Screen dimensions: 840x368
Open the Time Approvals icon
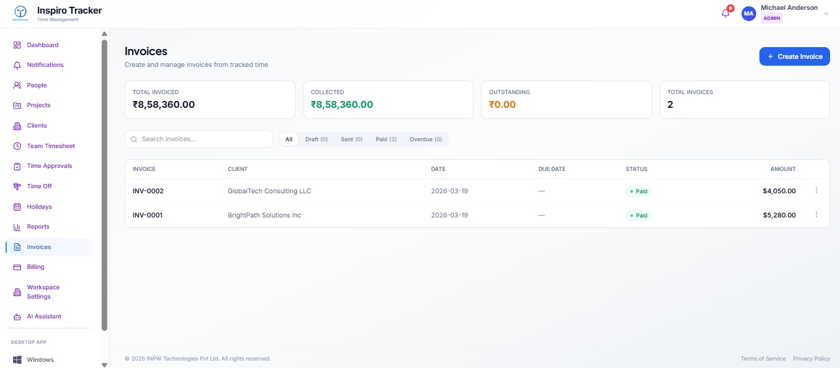tap(16, 165)
